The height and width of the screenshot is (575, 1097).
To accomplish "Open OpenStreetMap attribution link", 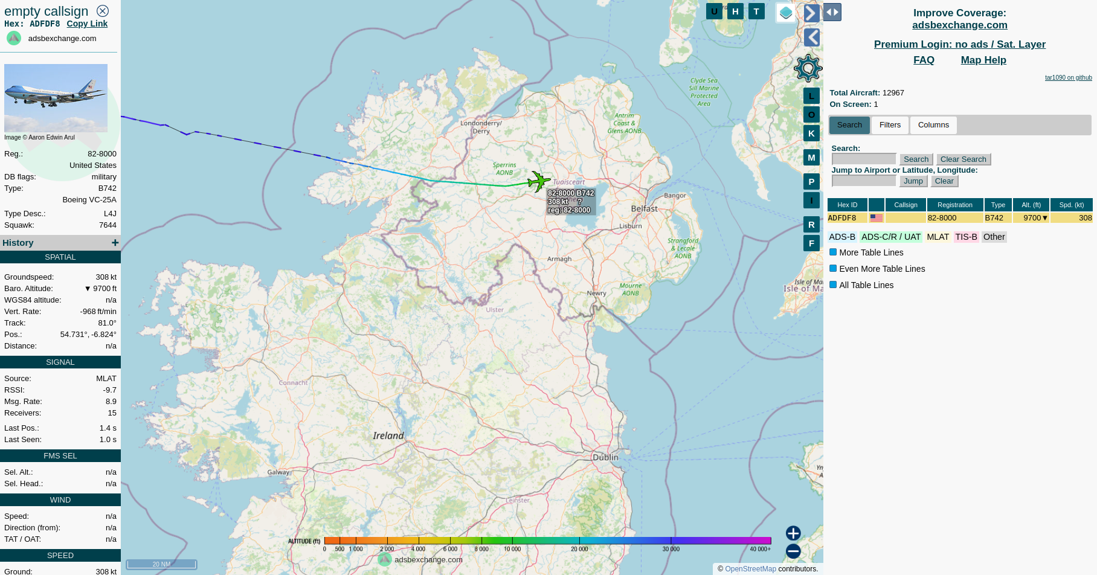I will coord(750,569).
